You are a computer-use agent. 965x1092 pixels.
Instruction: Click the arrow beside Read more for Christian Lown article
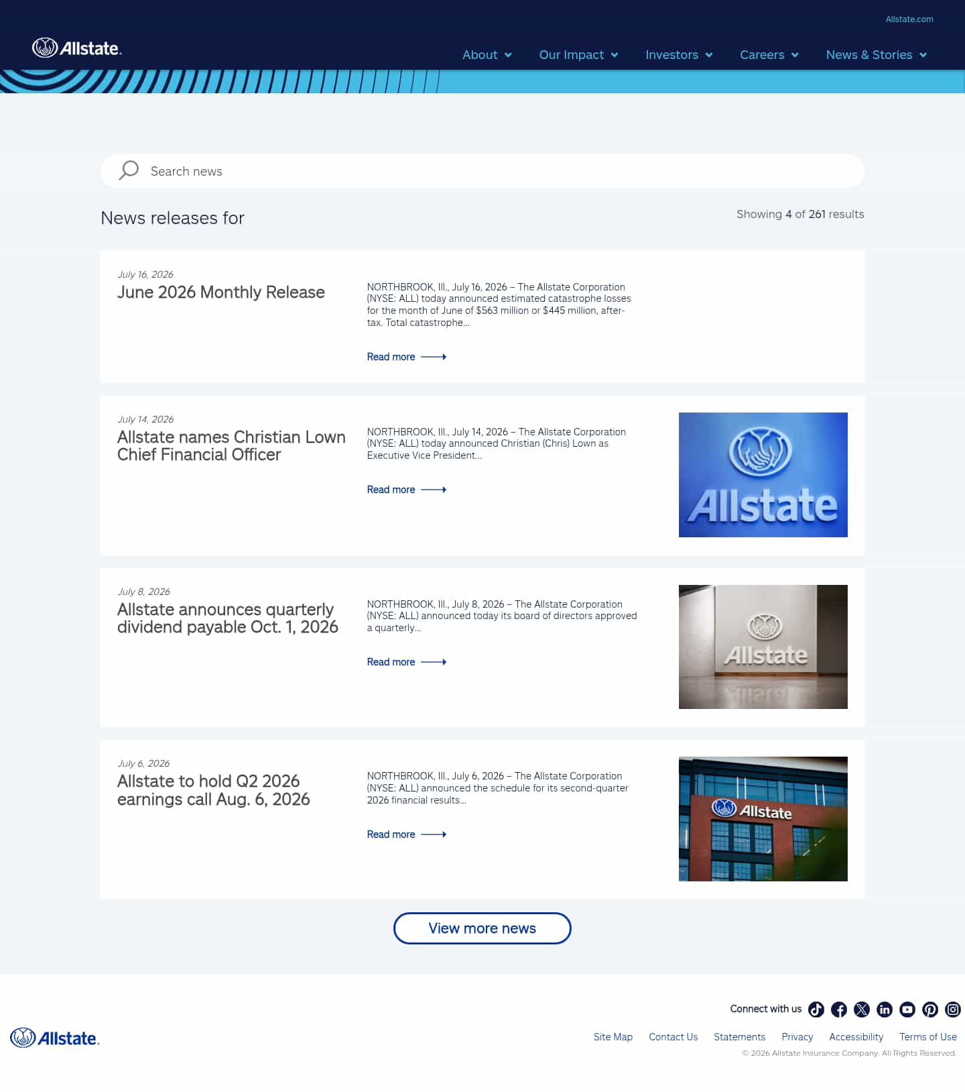pyautogui.click(x=434, y=490)
